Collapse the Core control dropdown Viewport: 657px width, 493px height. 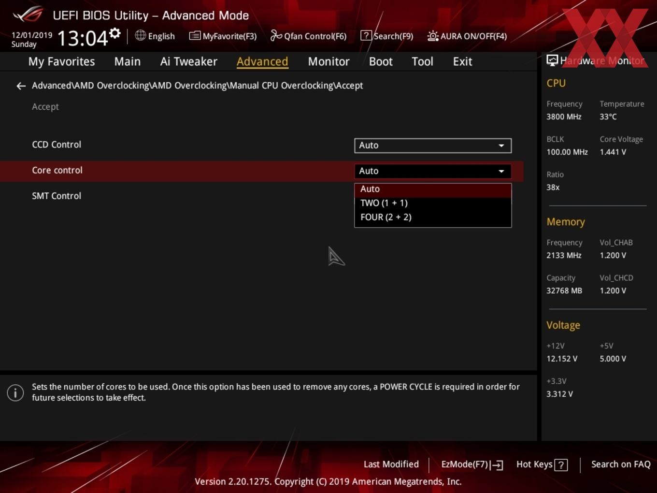pyautogui.click(x=433, y=171)
